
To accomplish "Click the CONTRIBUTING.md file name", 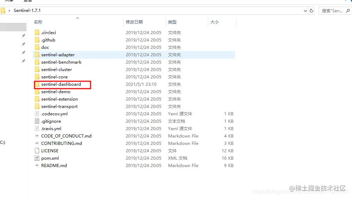I will 62,143.
